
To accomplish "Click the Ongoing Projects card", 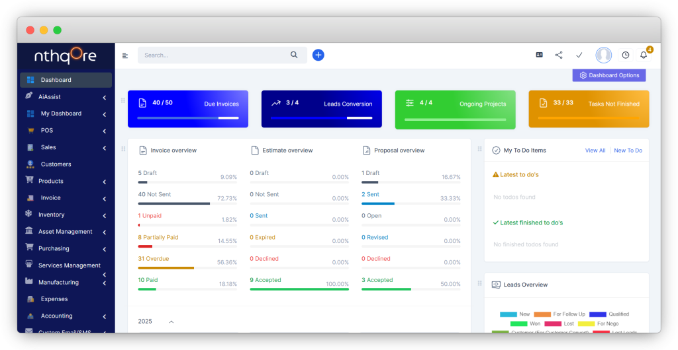I will (x=456, y=110).
